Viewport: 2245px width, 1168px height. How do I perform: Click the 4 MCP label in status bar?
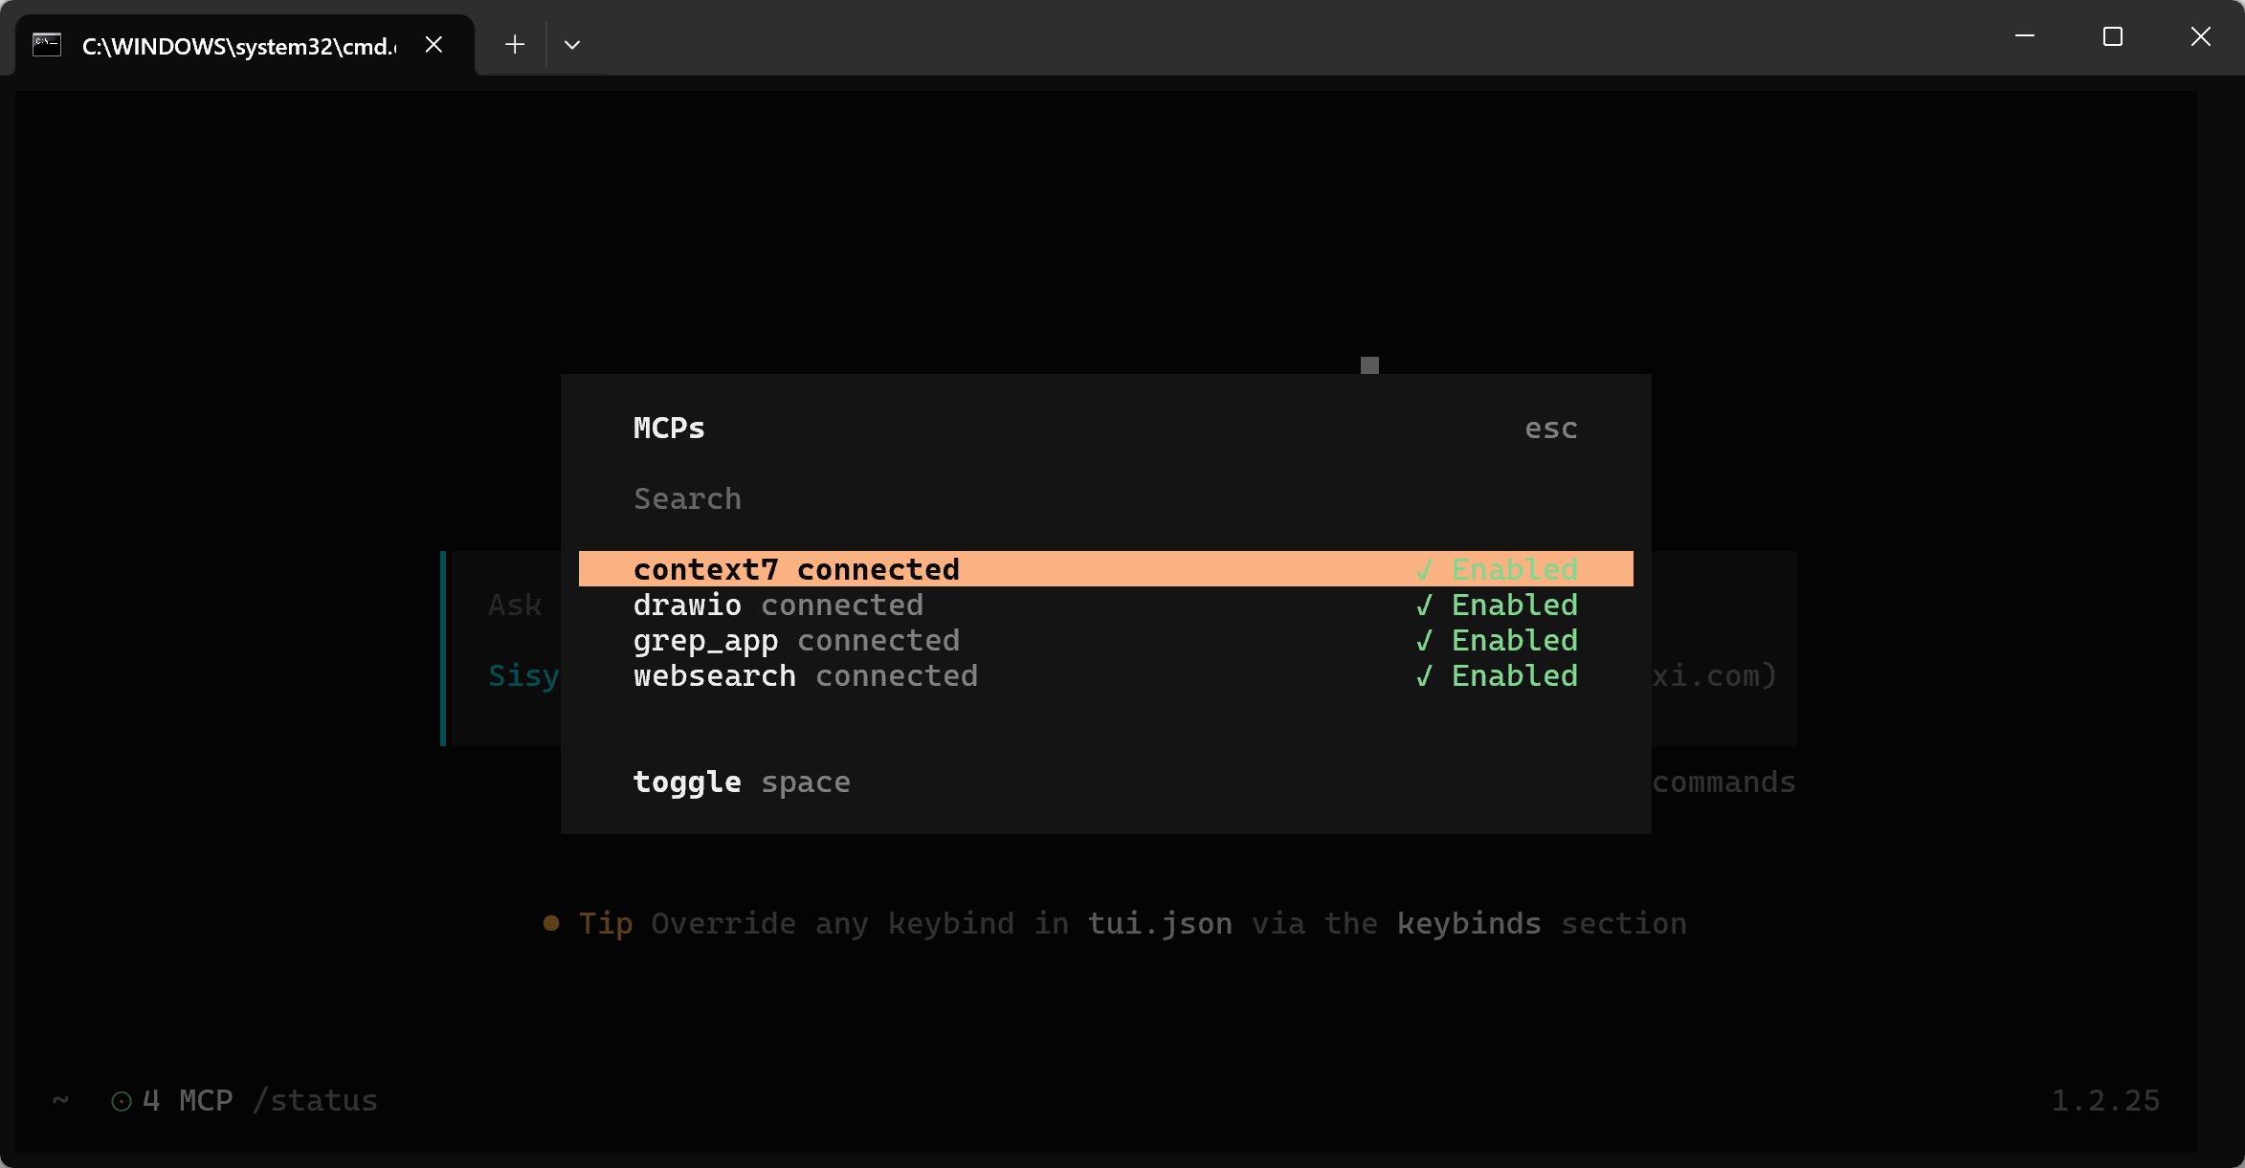click(x=188, y=1100)
